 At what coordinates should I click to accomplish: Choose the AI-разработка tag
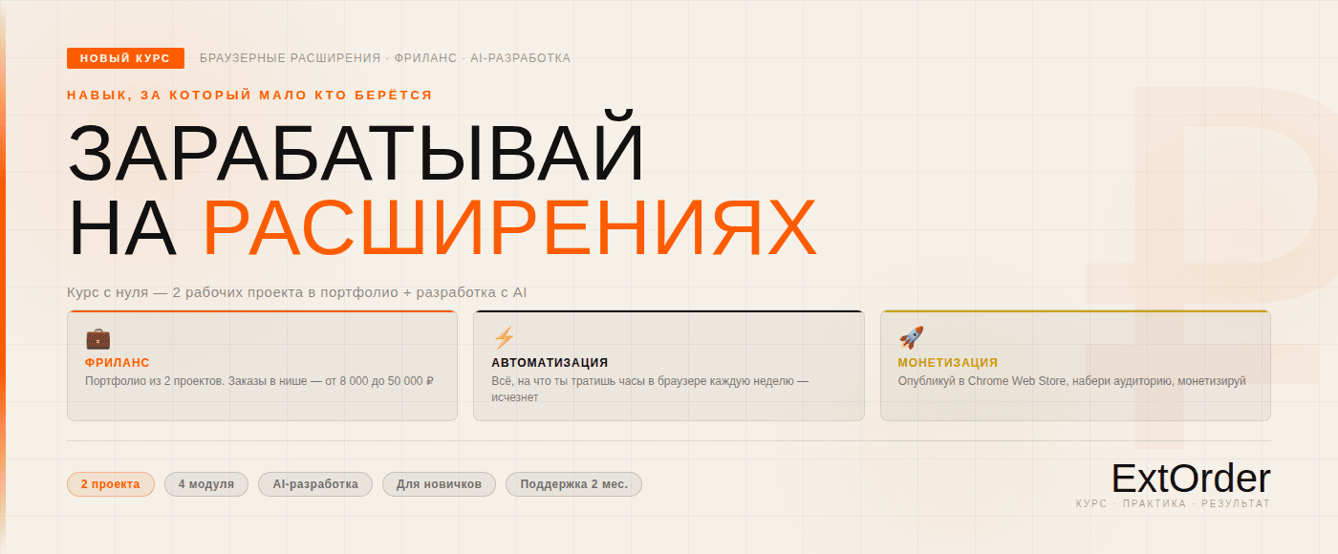pos(315,484)
